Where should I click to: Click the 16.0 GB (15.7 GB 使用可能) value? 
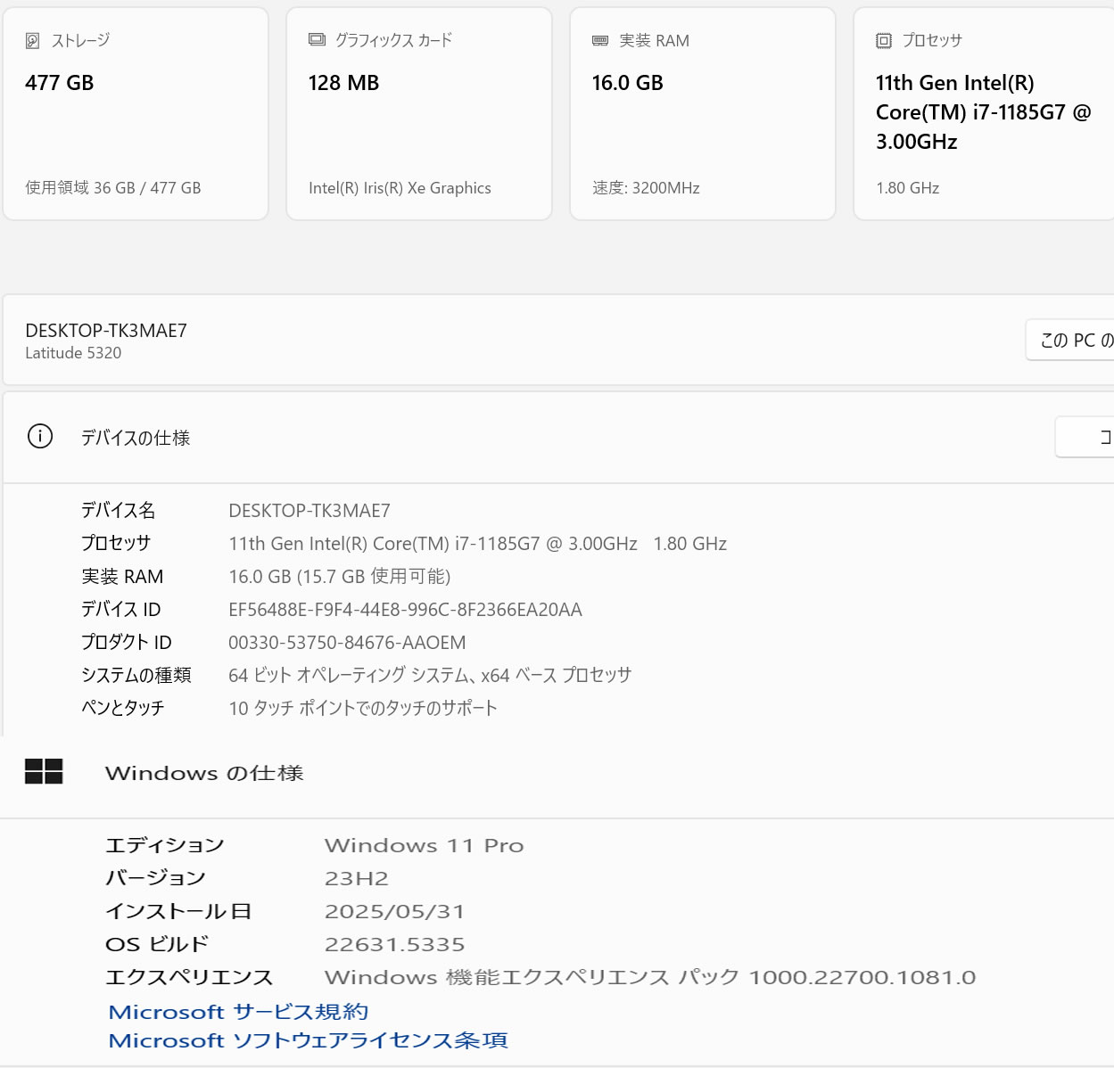coord(340,577)
